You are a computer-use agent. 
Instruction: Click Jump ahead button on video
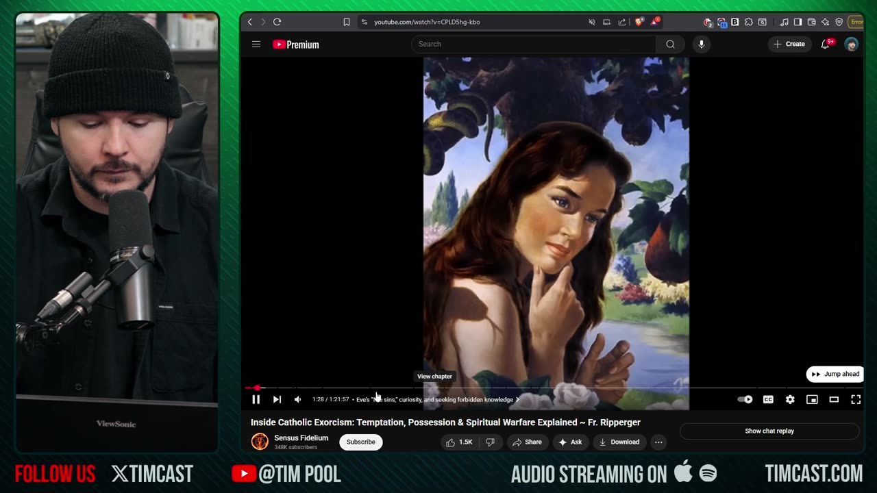pos(835,374)
